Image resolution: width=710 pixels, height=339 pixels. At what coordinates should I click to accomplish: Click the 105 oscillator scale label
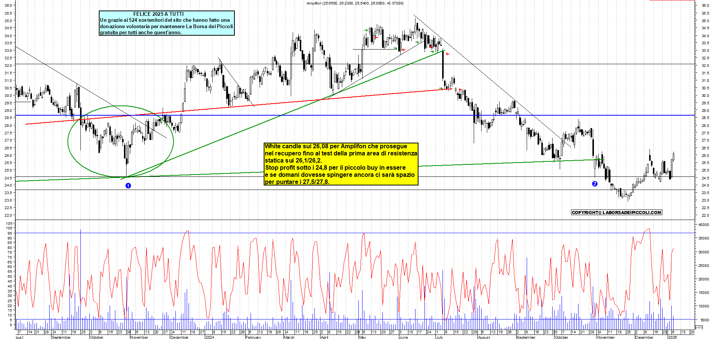(9, 223)
